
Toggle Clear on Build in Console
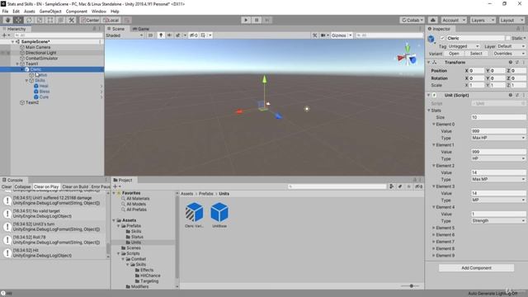coord(75,186)
